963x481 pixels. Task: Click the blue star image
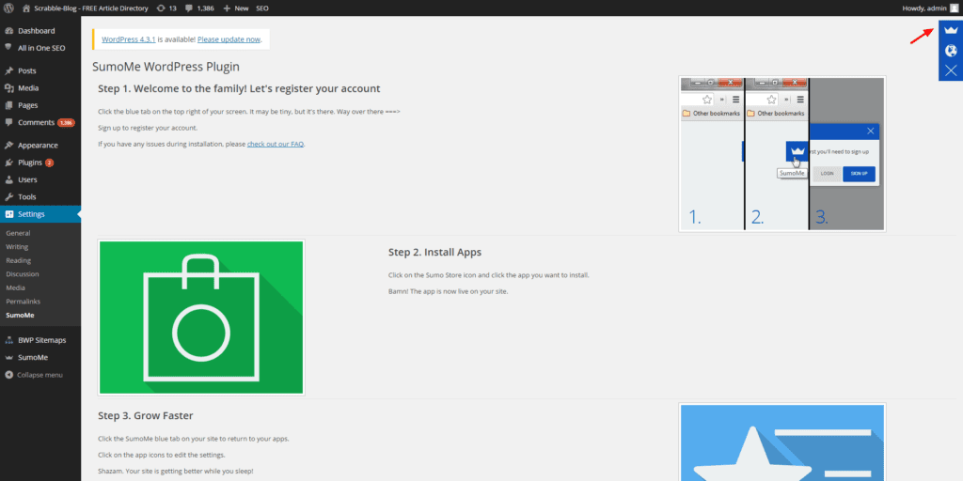coord(781,442)
